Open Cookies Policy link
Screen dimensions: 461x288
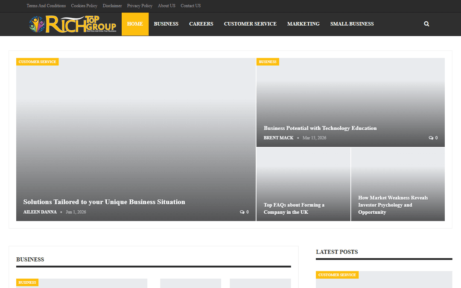pyautogui.click(x=84, y=6)
